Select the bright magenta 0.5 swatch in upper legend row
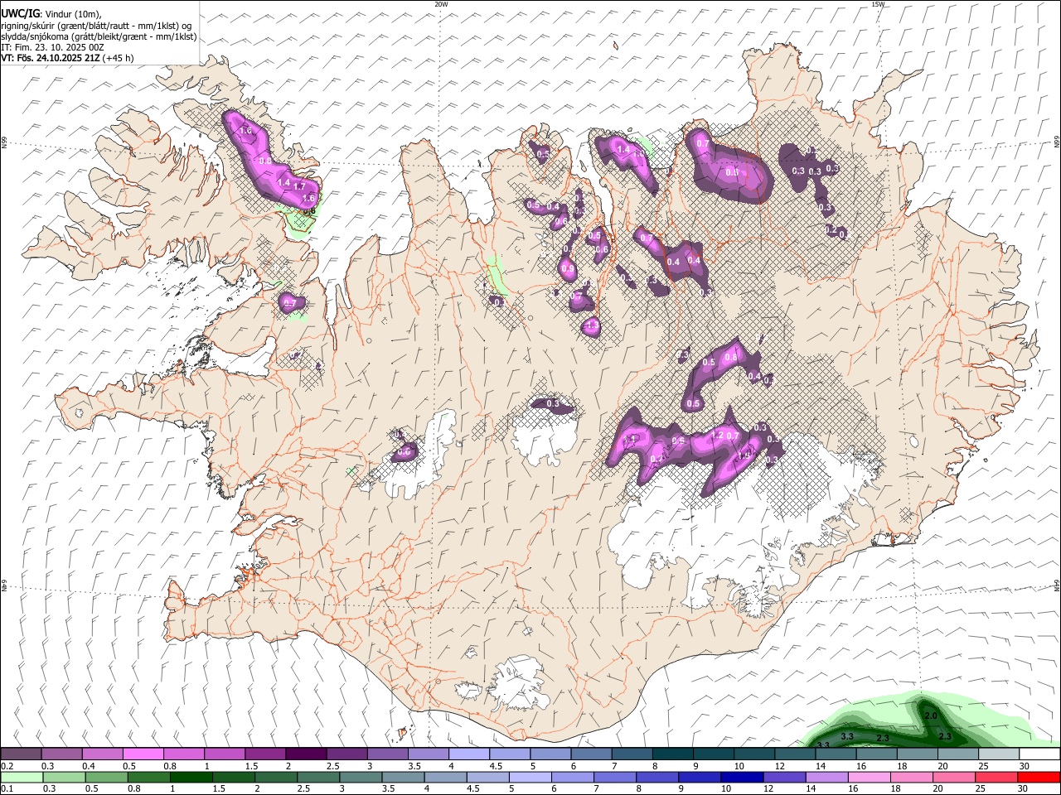The width and height of the screenshot is (1061, 795). [x=143, y=754]
